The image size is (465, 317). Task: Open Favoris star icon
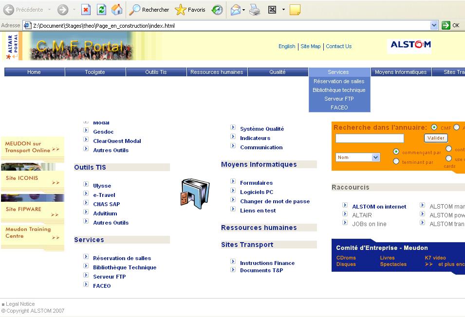[180, 10]
